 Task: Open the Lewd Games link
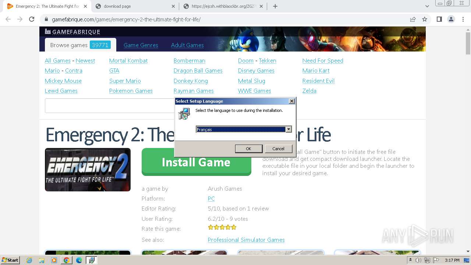[61, 91]
